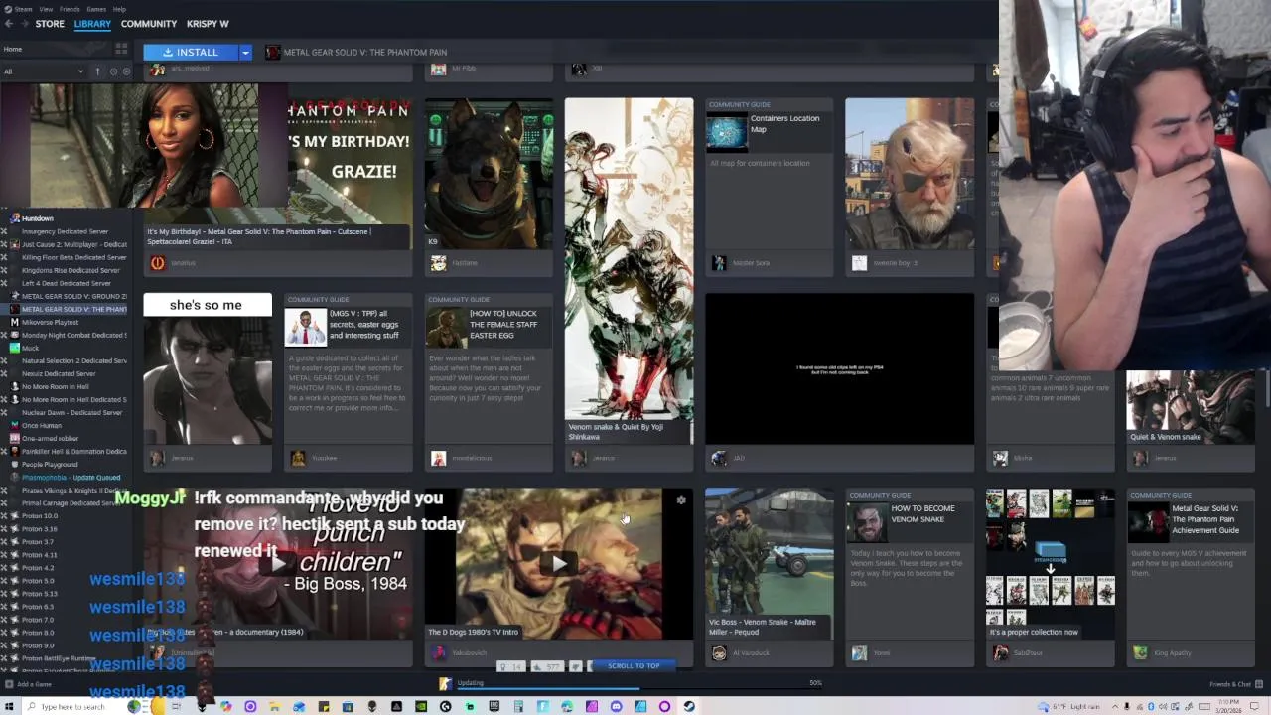Open How To Become Venom Snake guide

tap(910, 563)
